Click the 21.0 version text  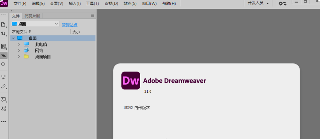tap(148, 92)
